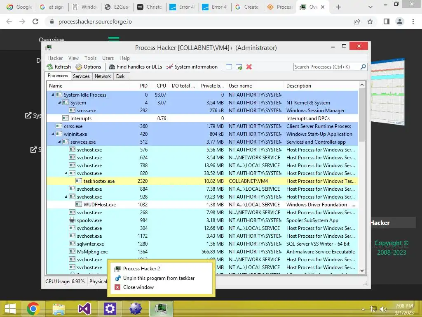Select the csrss.exe process
The height and width of the screenshot is (317, 422).
202,126
